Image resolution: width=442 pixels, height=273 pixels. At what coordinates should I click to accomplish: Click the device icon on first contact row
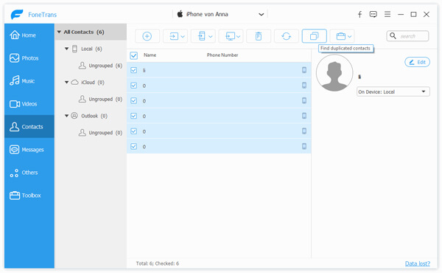click(x=304, y=70)
